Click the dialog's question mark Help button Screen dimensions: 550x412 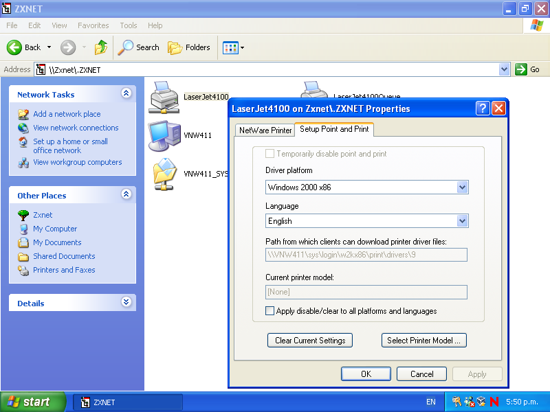(483, 108)
